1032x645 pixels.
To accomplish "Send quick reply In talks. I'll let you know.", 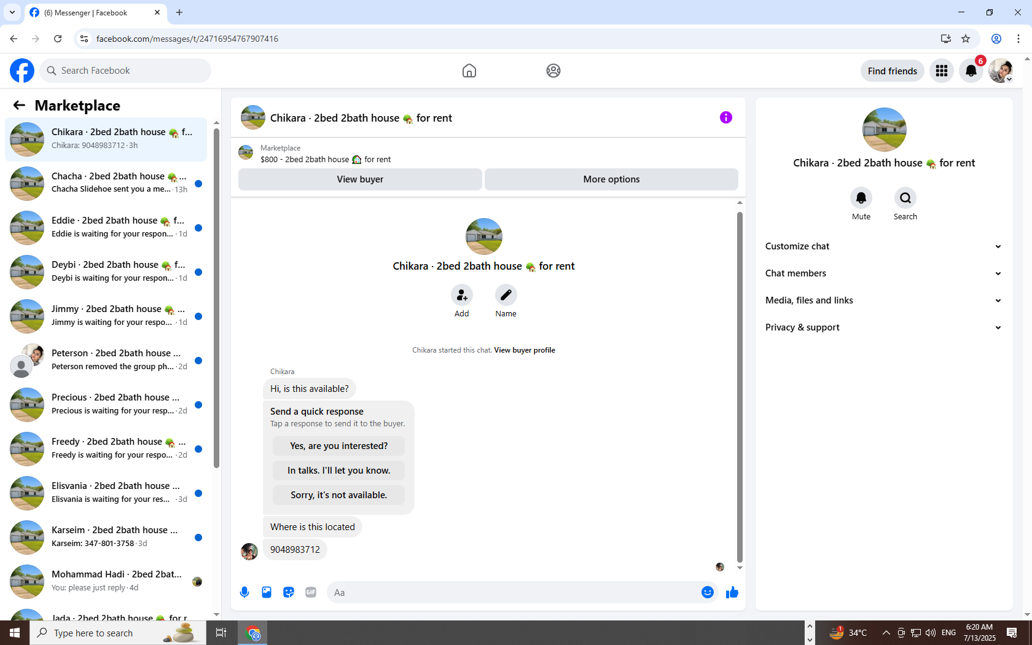I will tap(339, 471).
